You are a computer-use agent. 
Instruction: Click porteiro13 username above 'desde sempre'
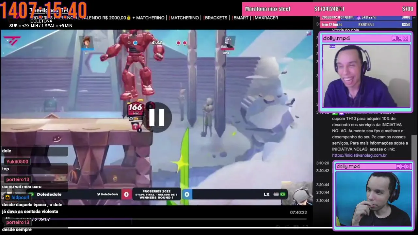tap(18, 222)
